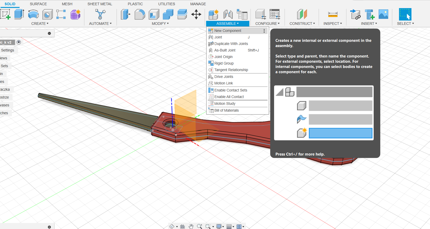
Task: Choose Motion Study menu entry
Action: point(238,104)
